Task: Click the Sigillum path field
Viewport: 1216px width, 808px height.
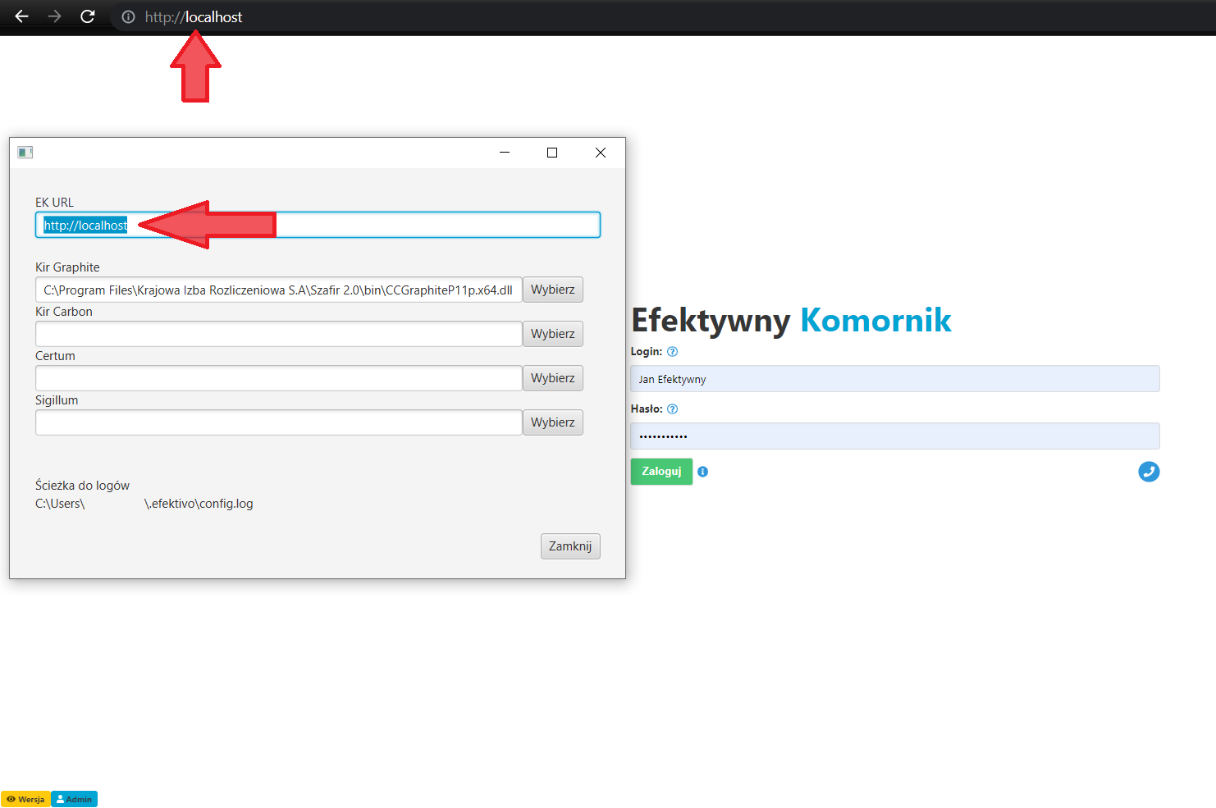Action: [279, 422]
